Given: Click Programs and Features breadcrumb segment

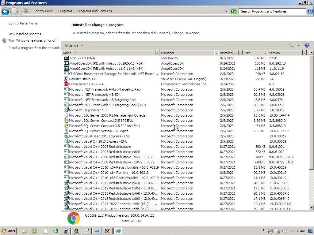Looking at the screenshot, I should tap(94, 11).
